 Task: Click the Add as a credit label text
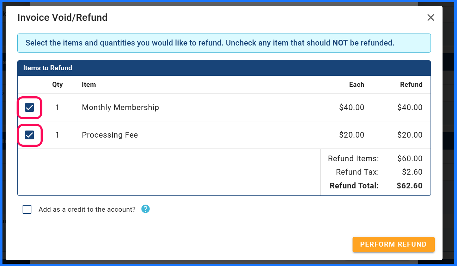pos(87,209)
